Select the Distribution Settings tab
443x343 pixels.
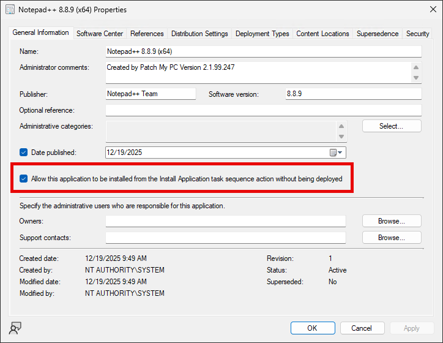[x=199, y=34]
